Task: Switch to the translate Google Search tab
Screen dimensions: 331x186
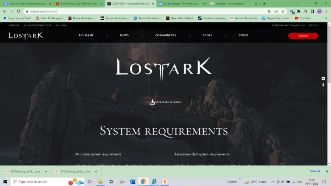Action: pos(233,3)
